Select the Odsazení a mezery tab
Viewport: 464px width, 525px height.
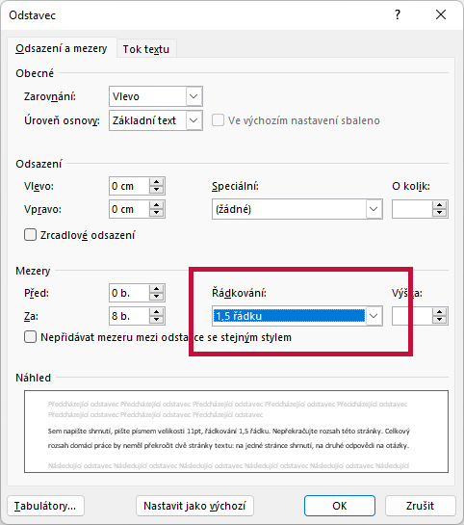(62, 48)
